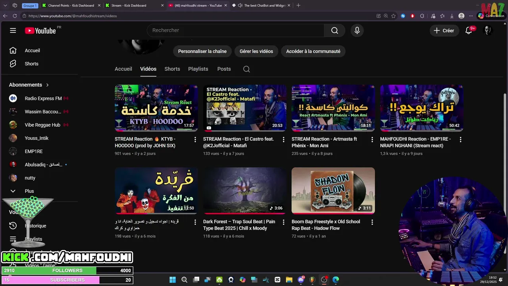Open Radio Express FM subscription
The height and width of the screenshot is (286, 508).
click(40, 99)
